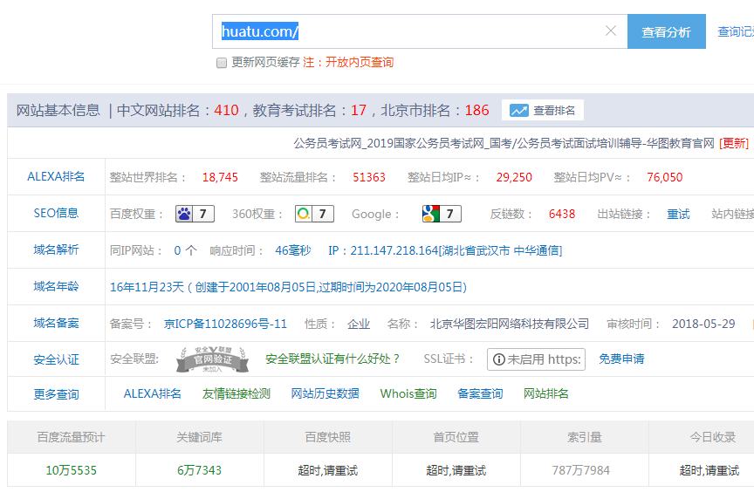The height and width of the screenshot is (492, 754).
Task: Click the 百度快照 column header
Action: (x=328, y=437)
